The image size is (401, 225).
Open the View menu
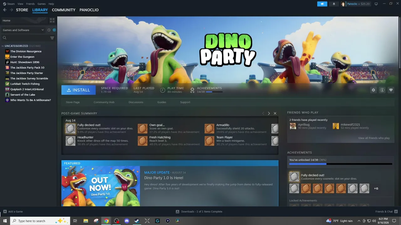20,4
